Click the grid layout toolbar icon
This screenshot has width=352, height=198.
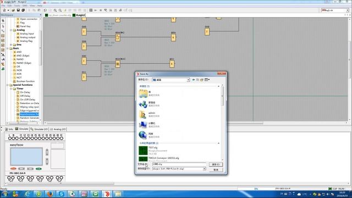pyautogui.click(x=91, y=10)
